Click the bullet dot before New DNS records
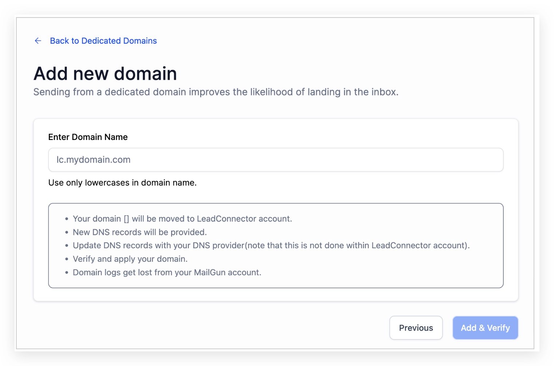The height and width of the screenshot is (366, 554). pos(67,233)
